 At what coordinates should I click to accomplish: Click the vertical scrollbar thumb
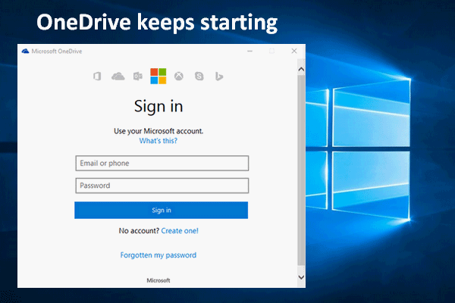coord(301,170)
